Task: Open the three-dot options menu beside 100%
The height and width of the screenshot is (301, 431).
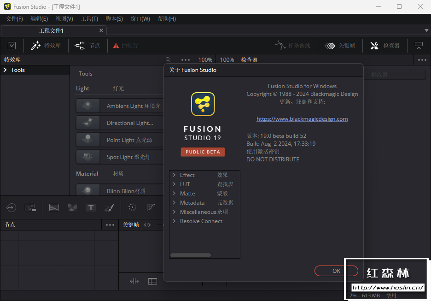Action: click(186, 60)
